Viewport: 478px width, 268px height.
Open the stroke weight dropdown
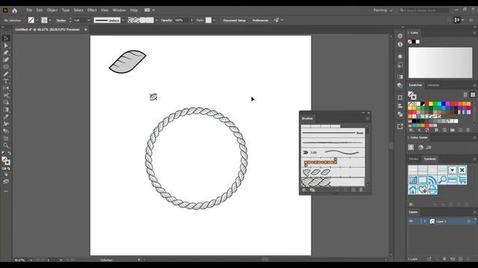click(x=89, y=20)
